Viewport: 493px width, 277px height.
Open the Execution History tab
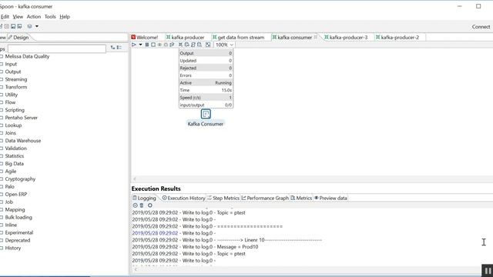[x=183, y=198]
